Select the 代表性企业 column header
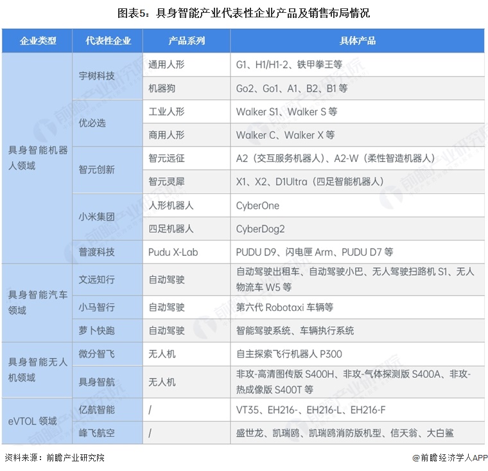Viewport: 488px width, 471px height. [x=108, y=41]
